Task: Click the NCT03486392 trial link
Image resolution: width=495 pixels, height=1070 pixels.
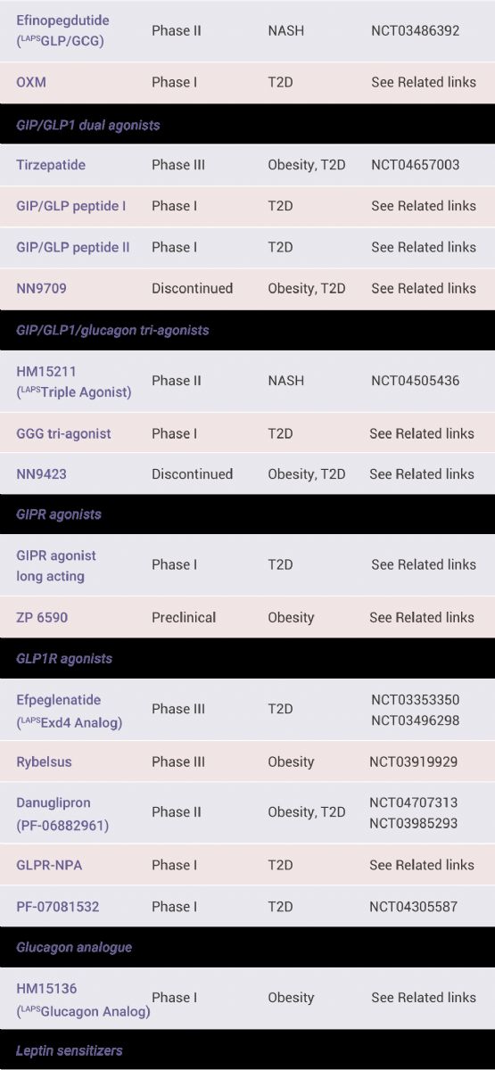Action: [416, 30]
